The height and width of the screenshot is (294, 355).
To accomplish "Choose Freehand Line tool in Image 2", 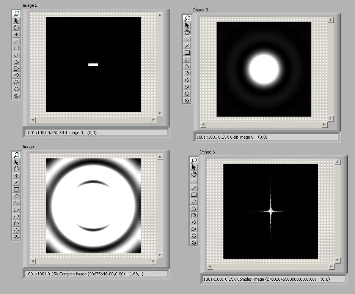I will (16, 76).
